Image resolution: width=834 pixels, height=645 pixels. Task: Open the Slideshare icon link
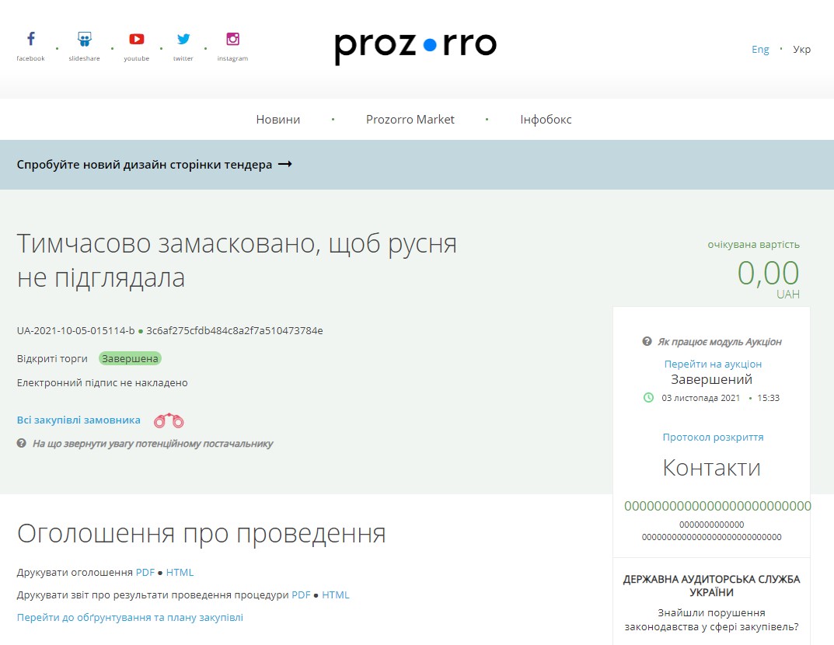click(84, 40)
